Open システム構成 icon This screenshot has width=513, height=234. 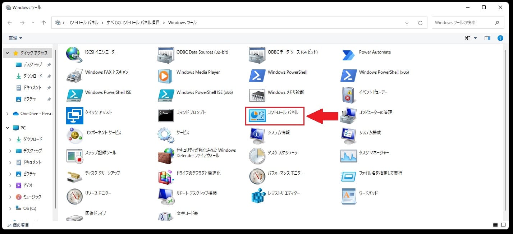[348, 136]
